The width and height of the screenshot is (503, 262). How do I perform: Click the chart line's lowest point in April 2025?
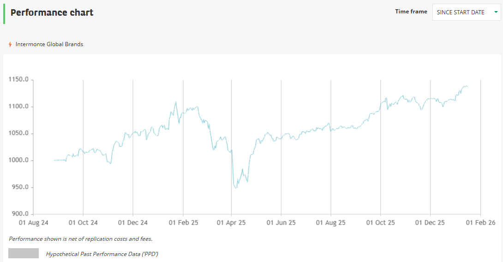(236, 188)
